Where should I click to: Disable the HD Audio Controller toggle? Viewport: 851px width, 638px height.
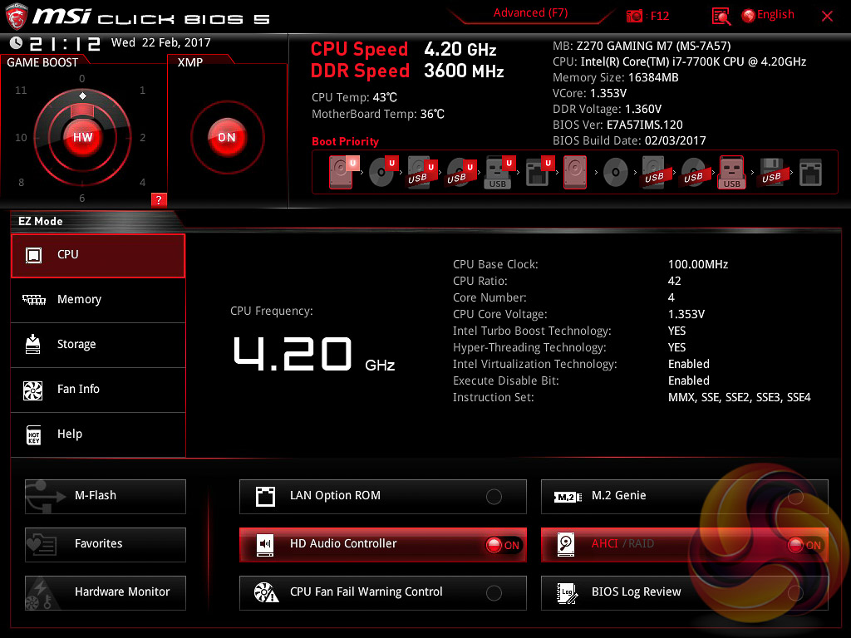point(502,545)
